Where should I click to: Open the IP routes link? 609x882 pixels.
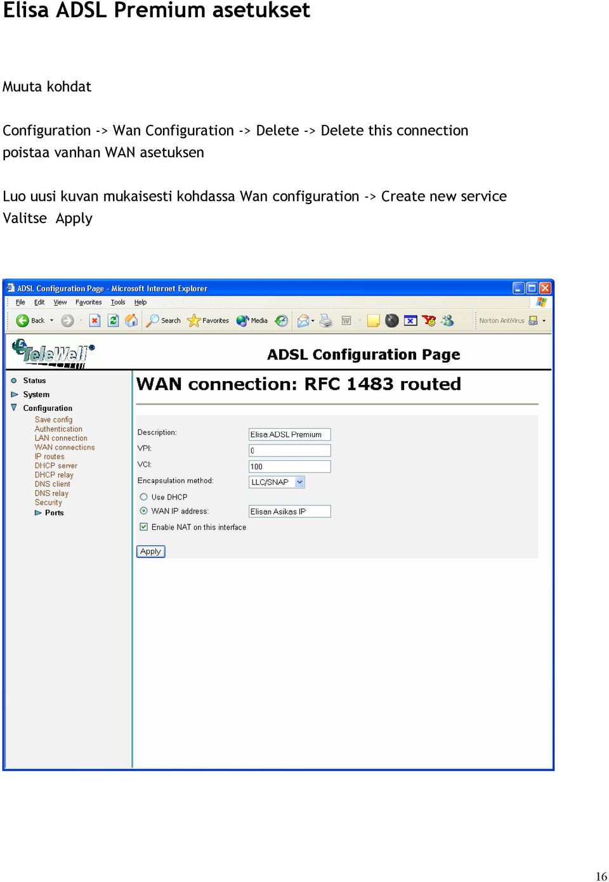49,457
